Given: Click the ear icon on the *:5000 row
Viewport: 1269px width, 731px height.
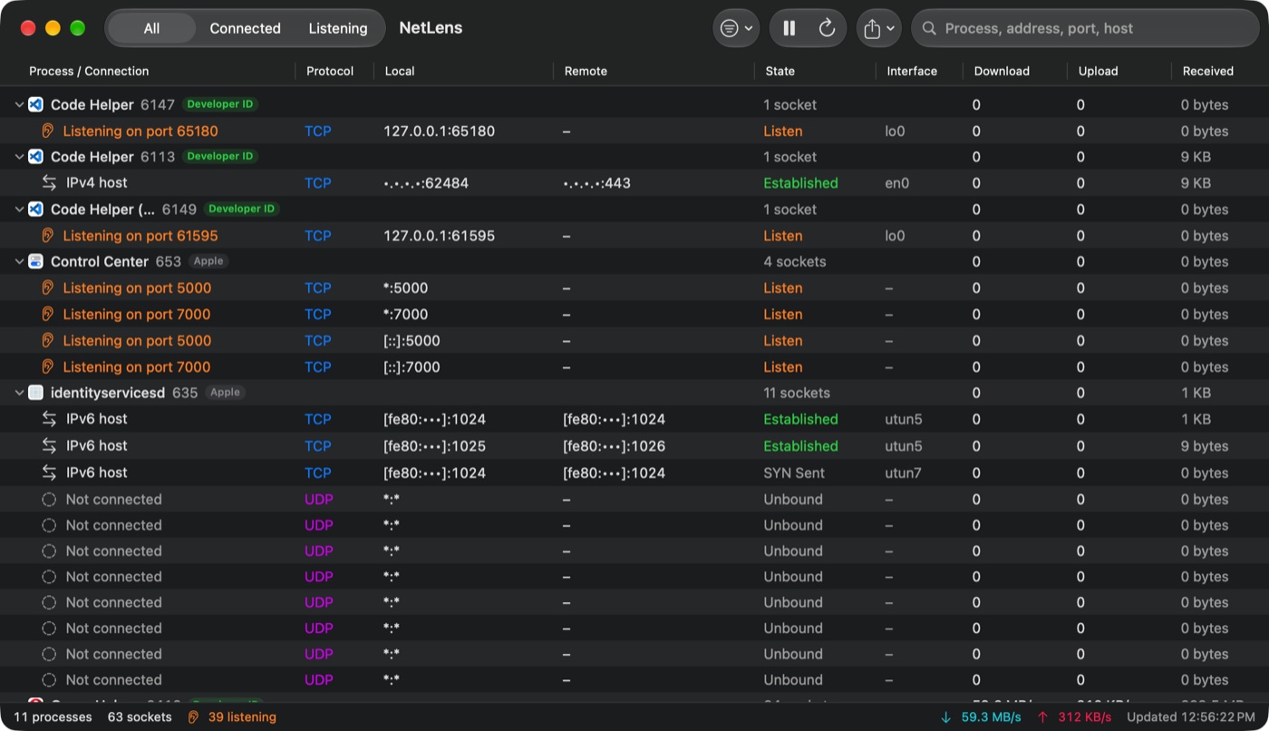Looking at the screenshot, I should (48, 288).
